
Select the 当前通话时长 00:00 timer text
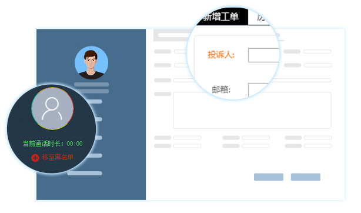pyautogui.click(x=53, y=144)
